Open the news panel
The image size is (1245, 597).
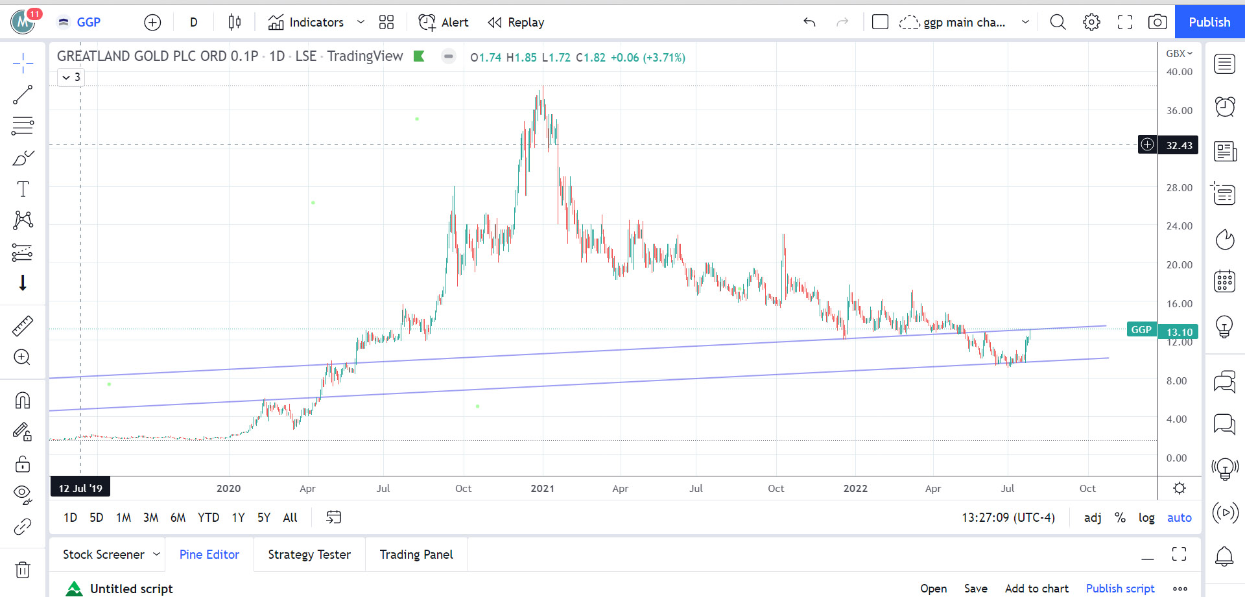click(1225, 152)
